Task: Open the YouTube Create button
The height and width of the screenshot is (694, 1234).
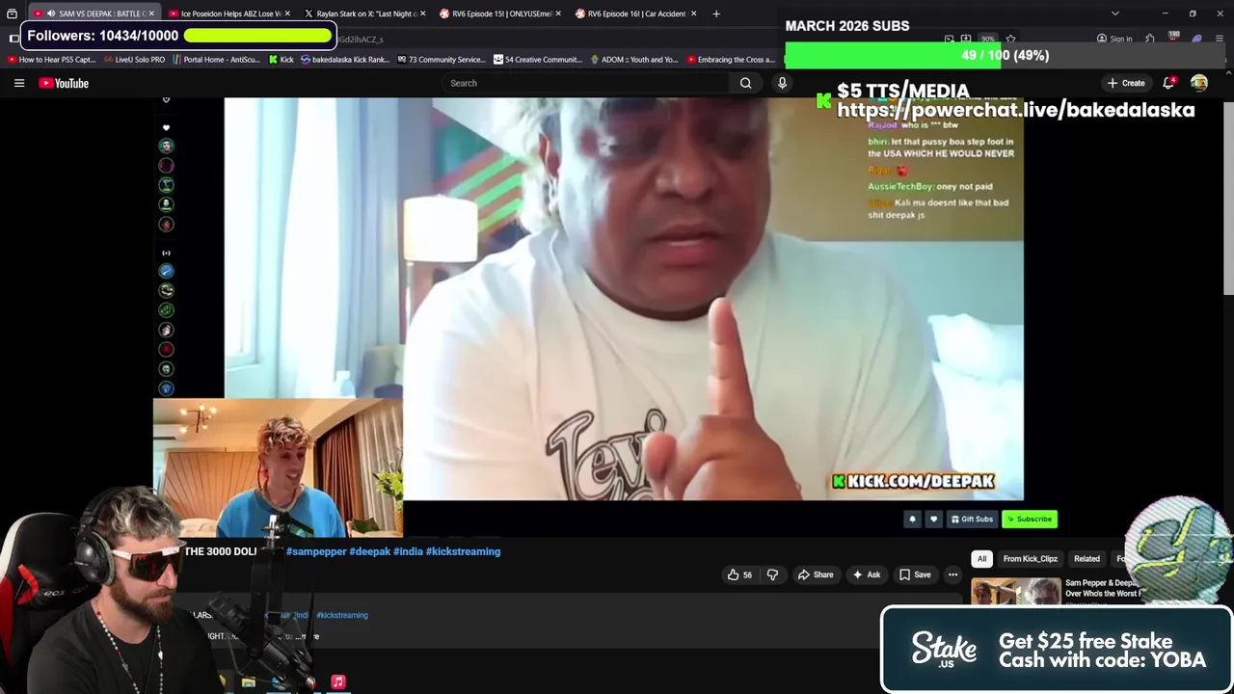Action: pos(1125,83)
